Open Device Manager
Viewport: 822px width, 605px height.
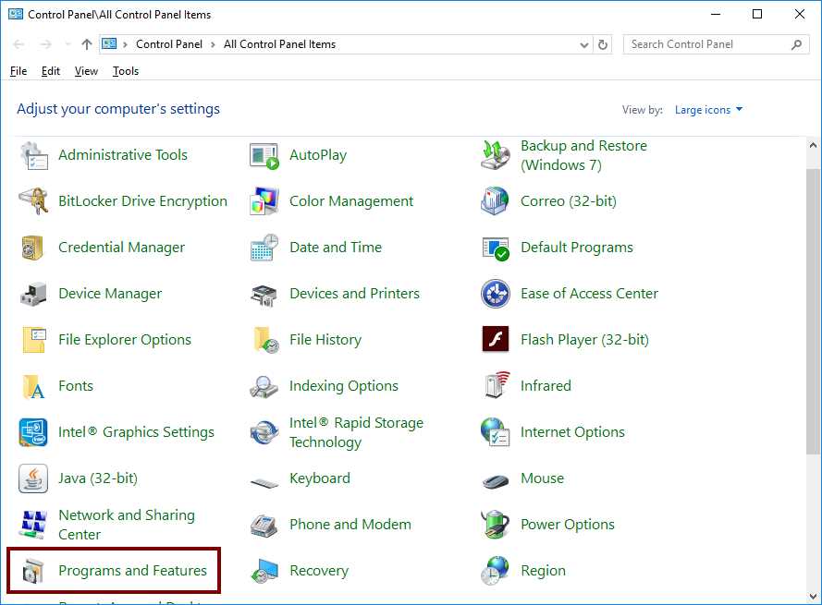pos(110,293)
